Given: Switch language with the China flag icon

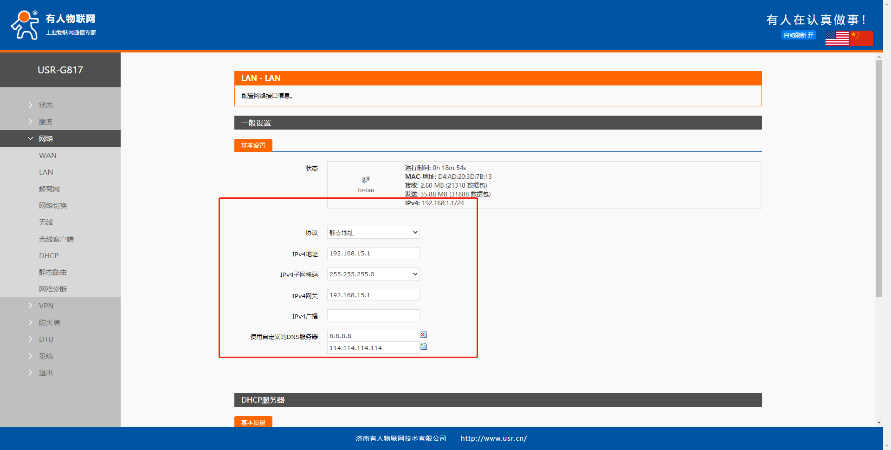Looking at the screenshot, I should 861,38.
